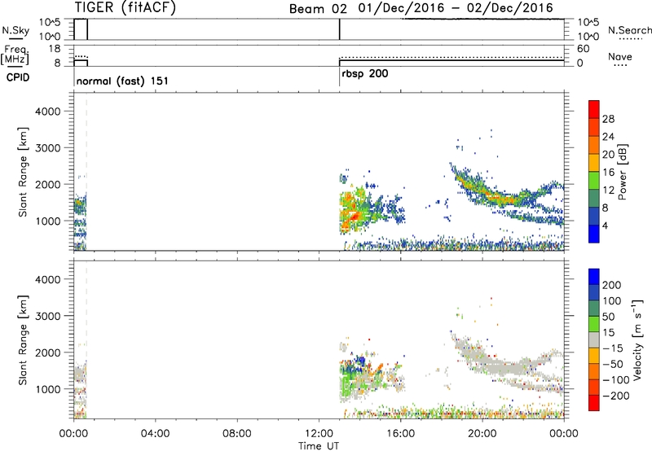Click the '04:00' time tick label
Image resolution: width=652 pixels, height=451 pixels.
(155, 434)
